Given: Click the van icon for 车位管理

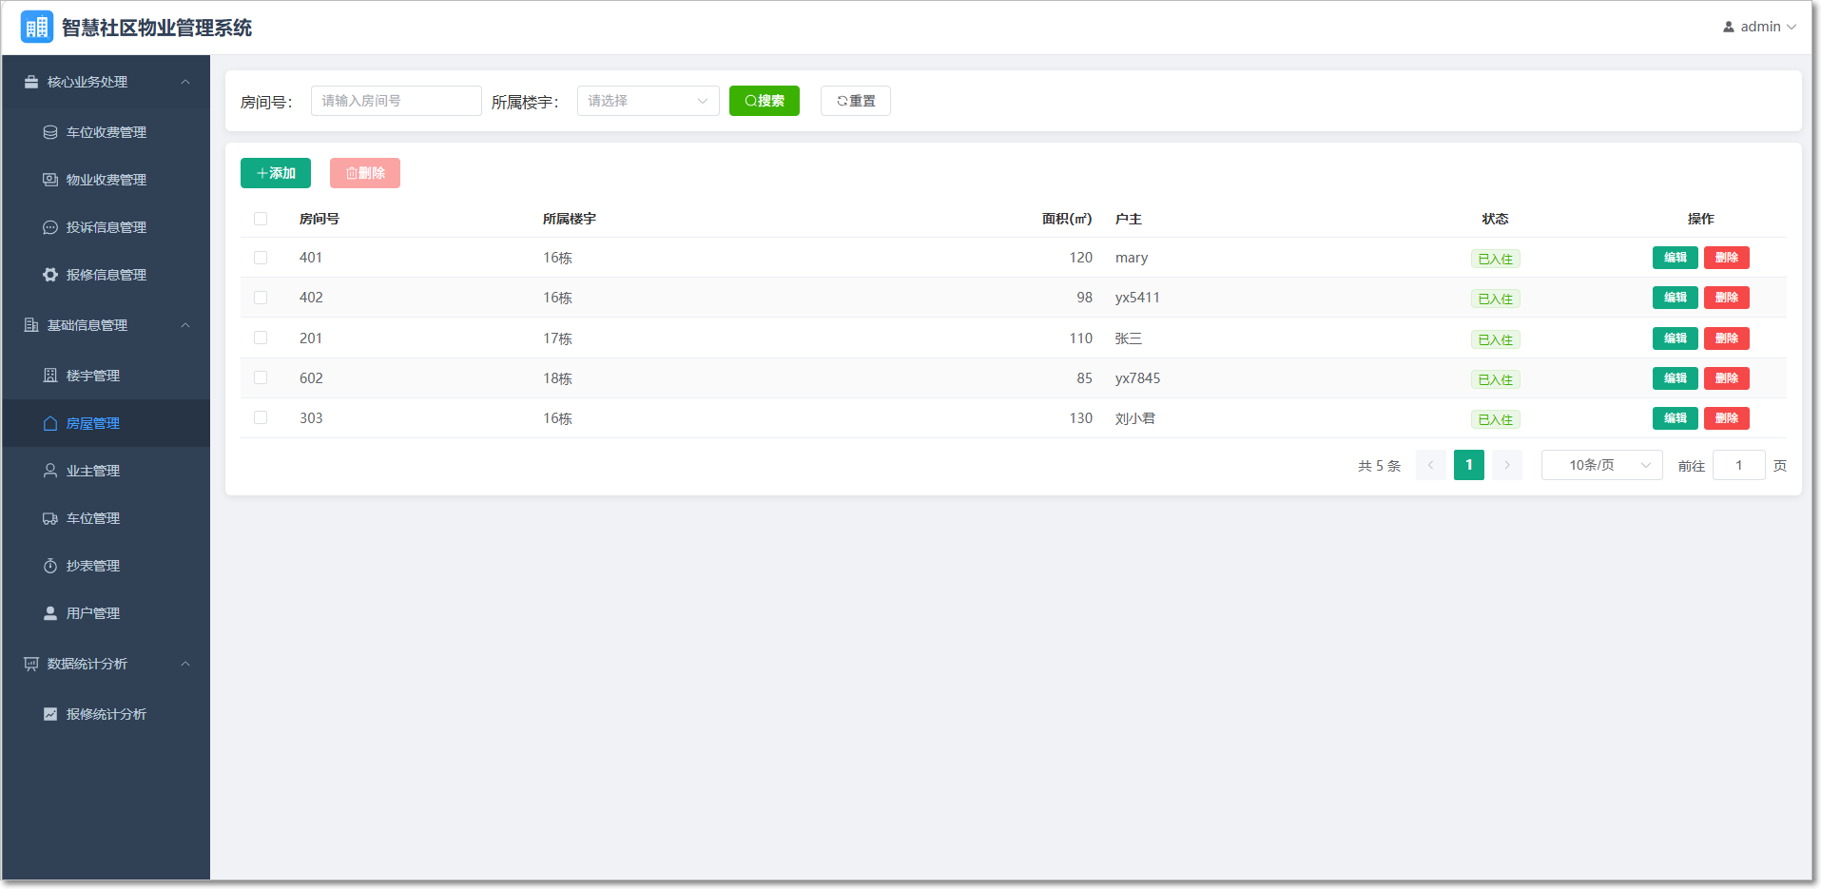Looking at the screenshot, I should click(50, 518).
